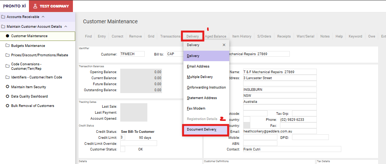Image resolution: width=386 pixels, height=164 pixels.
Task: Select Bulk Removal of Customers item
Action: tap(32, 106)
